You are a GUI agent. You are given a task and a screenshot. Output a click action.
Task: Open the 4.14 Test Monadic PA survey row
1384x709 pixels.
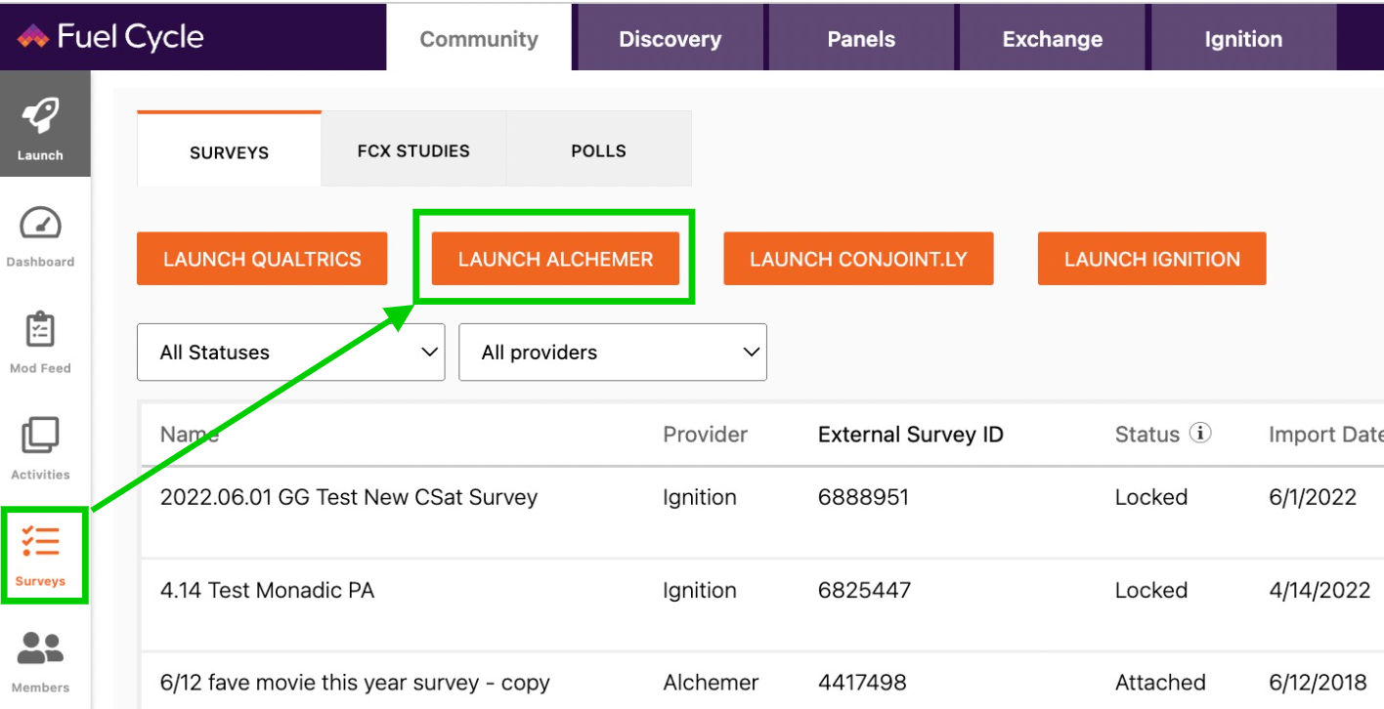tap(267, 591)
